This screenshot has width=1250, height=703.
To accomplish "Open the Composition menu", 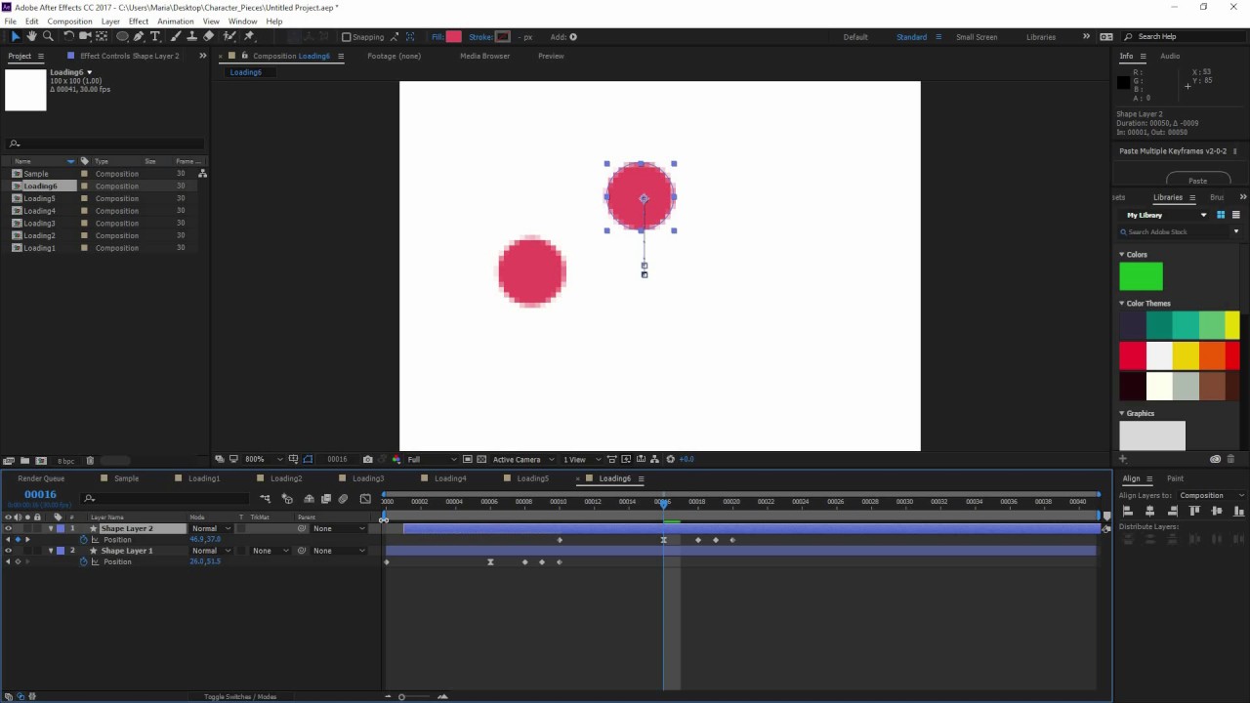I will pos(69,21).
